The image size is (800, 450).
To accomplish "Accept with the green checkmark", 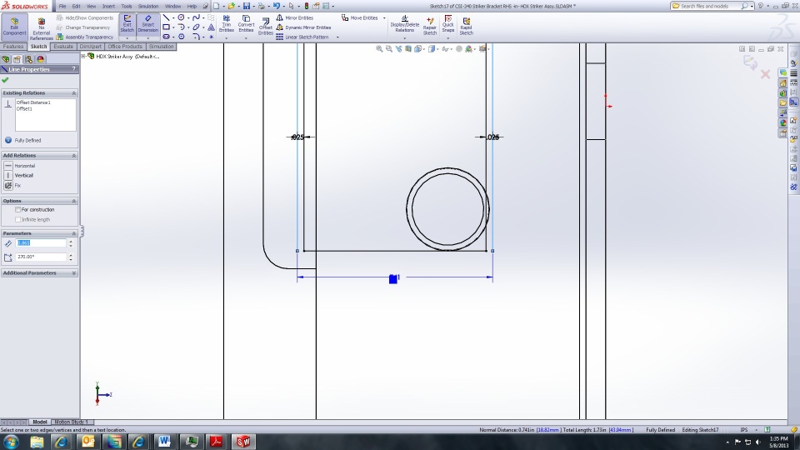I will 5,80.
